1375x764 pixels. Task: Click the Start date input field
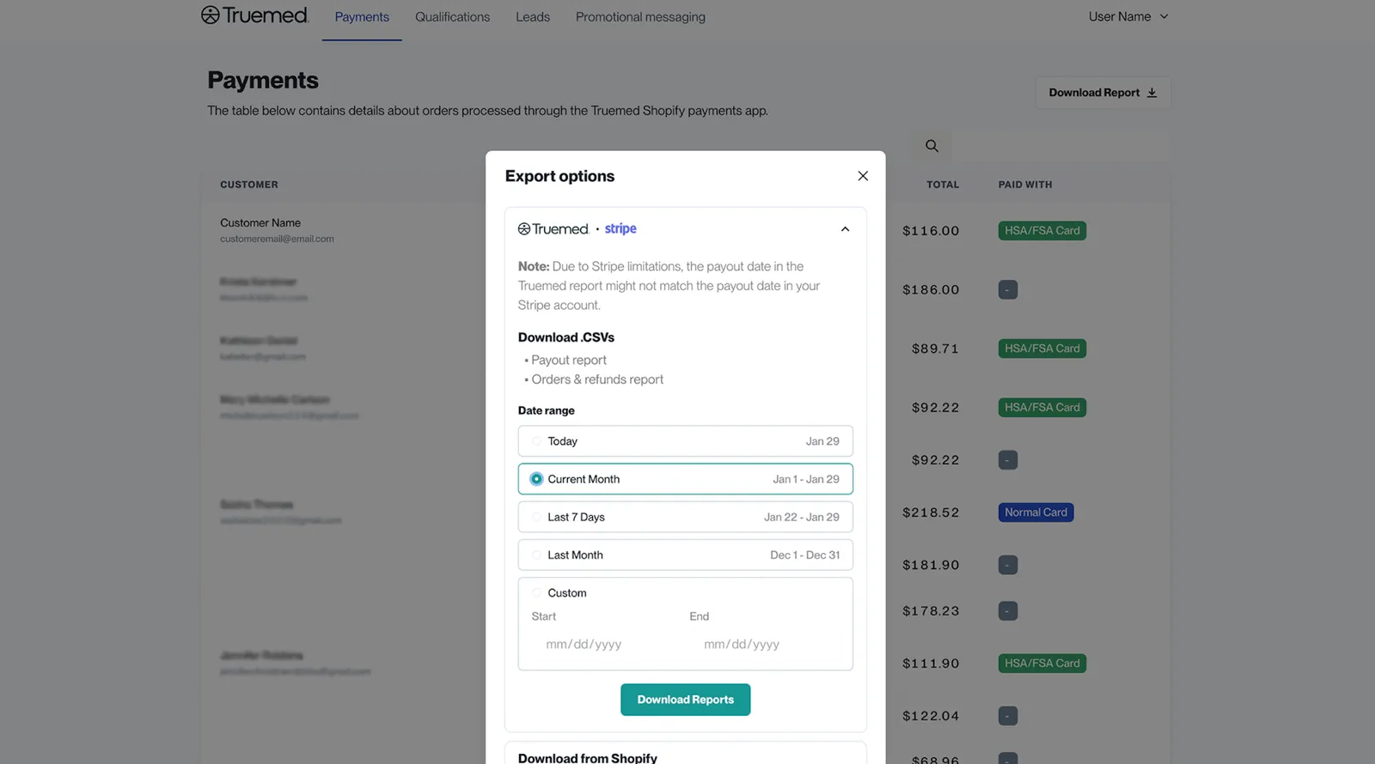(602, 644)
